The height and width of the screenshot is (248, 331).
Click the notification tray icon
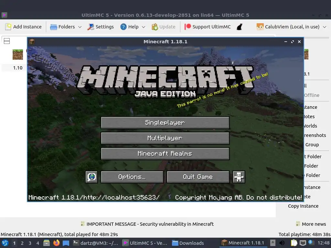[311, 243]
